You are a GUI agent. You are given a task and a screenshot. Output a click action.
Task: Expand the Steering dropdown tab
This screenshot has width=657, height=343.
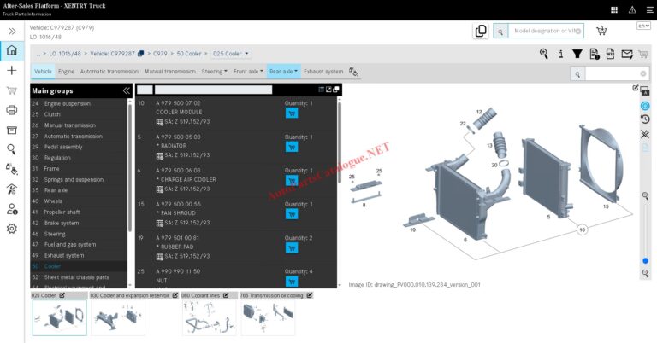tap(214, 72)
